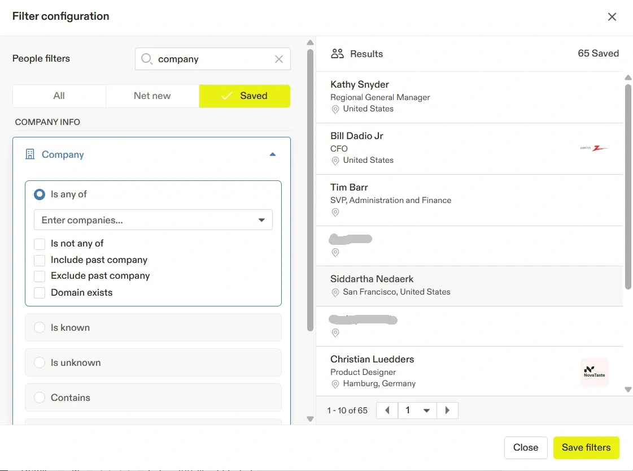Click the building icon next to Company
The image size is (633, 471).
(30, 154)
